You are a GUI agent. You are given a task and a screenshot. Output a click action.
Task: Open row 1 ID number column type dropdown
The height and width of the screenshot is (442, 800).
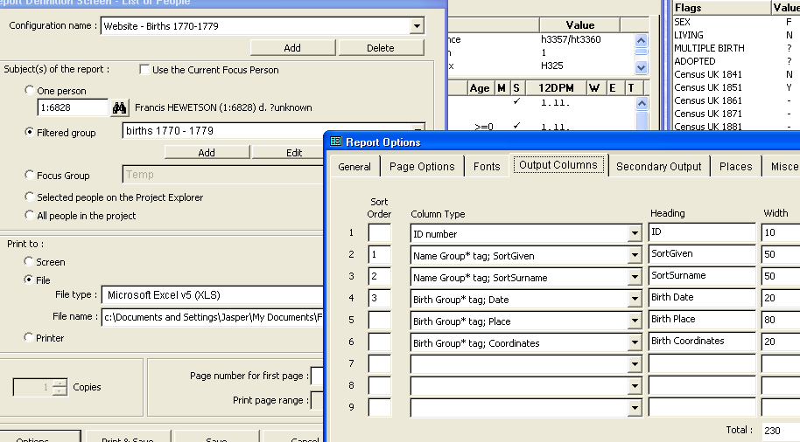(x=635, y=234)
